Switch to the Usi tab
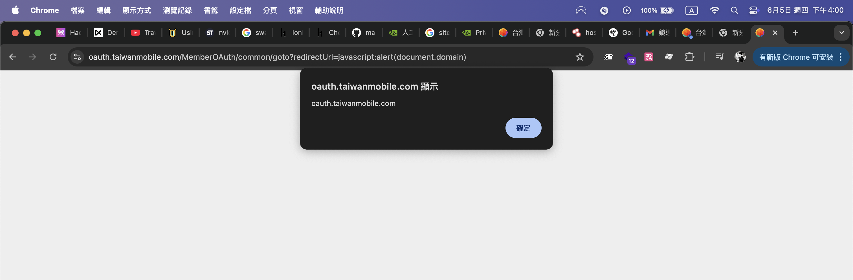This screenshot has height=280, width=853. pyautogui.click(x=180, y=33)
